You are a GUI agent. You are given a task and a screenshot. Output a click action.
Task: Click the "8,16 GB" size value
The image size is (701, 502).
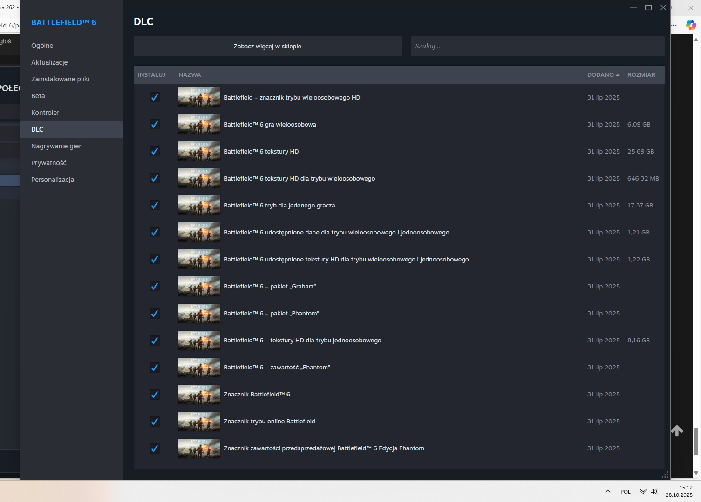639,340
